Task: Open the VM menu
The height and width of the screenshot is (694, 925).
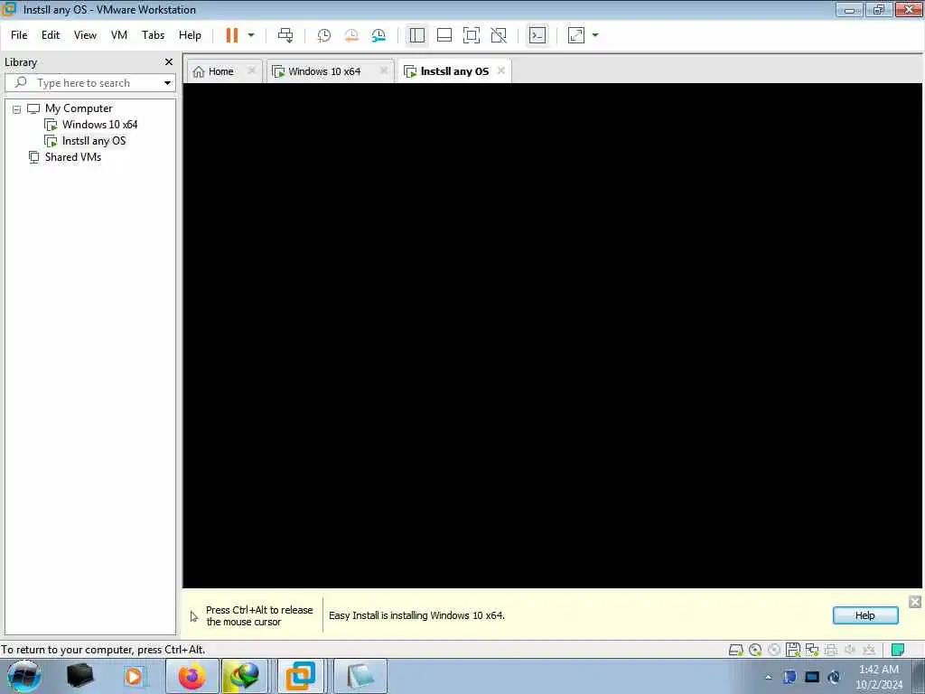Action: click(119, 35)
